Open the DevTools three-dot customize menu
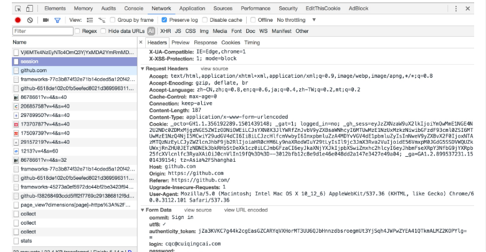The image size is (486, 252). pos(455,9)
